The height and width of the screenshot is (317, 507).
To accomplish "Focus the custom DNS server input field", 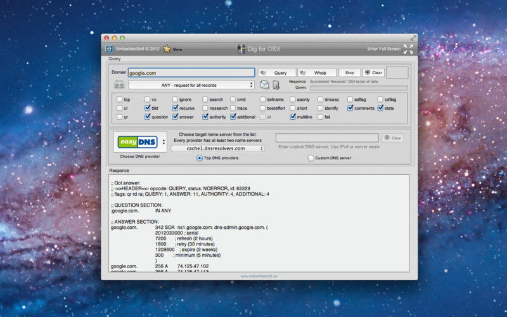I will [x=327, y=138].
